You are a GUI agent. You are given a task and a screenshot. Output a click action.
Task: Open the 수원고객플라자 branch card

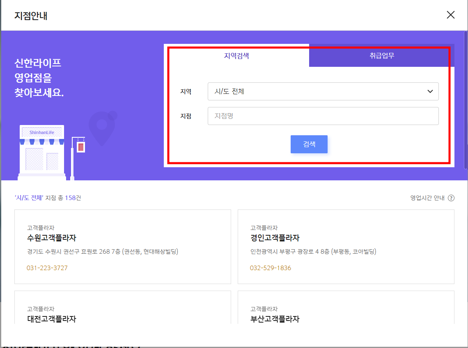point(122,246)
